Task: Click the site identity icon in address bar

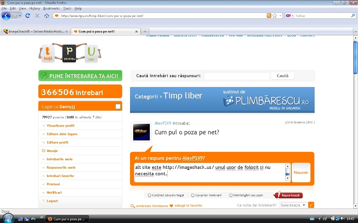Action: tap(57, 16)
